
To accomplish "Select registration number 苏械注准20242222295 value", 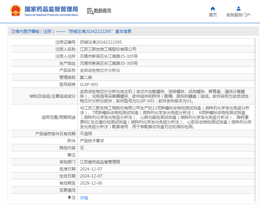I will (x=101, y=42).
